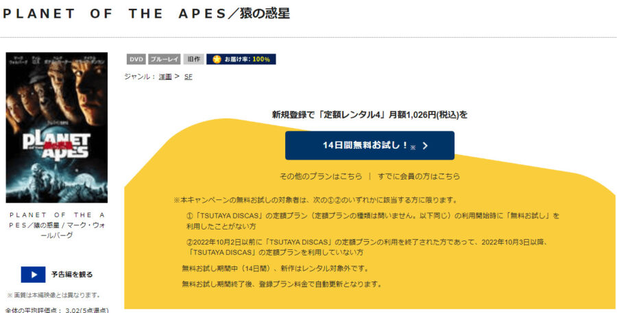Click the 新規登録で「定額レンタル4」 price heading
This screenshot has height=313, width=617.
point(370,115)
